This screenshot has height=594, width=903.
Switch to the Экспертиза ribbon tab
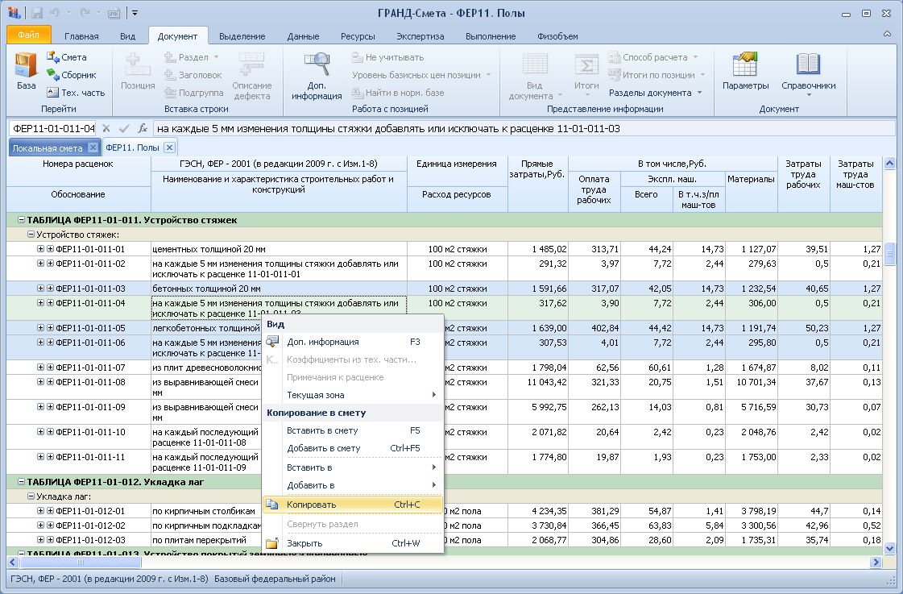coord(420,36)
